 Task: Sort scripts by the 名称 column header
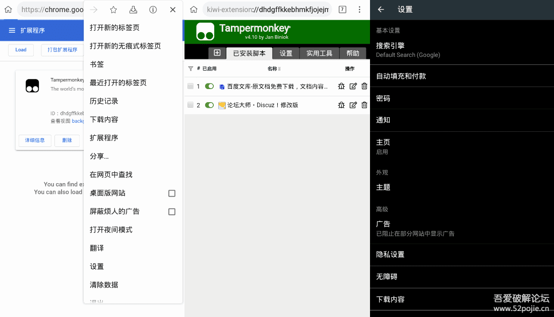click(x=272, y=69)
